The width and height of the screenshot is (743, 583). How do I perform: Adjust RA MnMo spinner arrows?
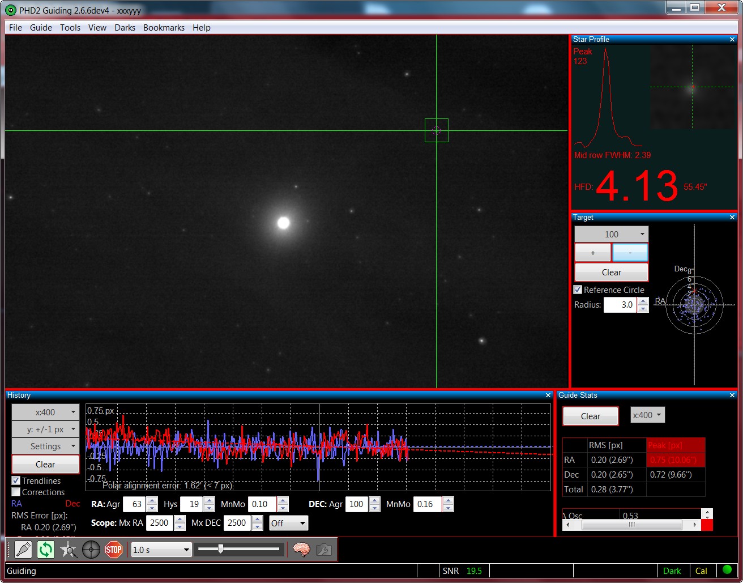283,504
